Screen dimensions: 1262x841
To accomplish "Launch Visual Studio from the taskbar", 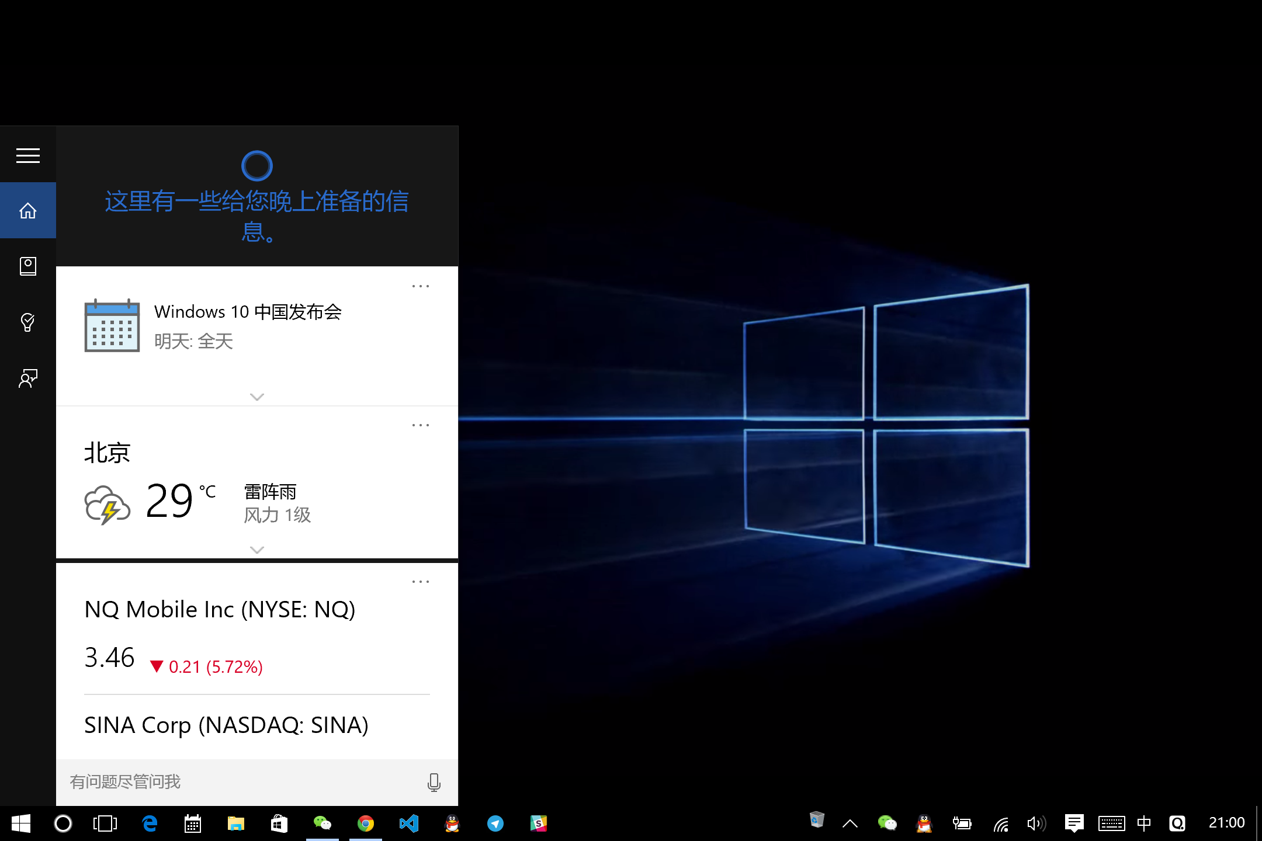I will [x=408, y=823].
